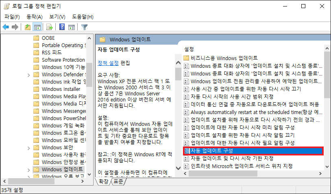Click tree pane horizontal scroll right arrow
This screenshot has width=331, height=194.
tap(83, 181)
